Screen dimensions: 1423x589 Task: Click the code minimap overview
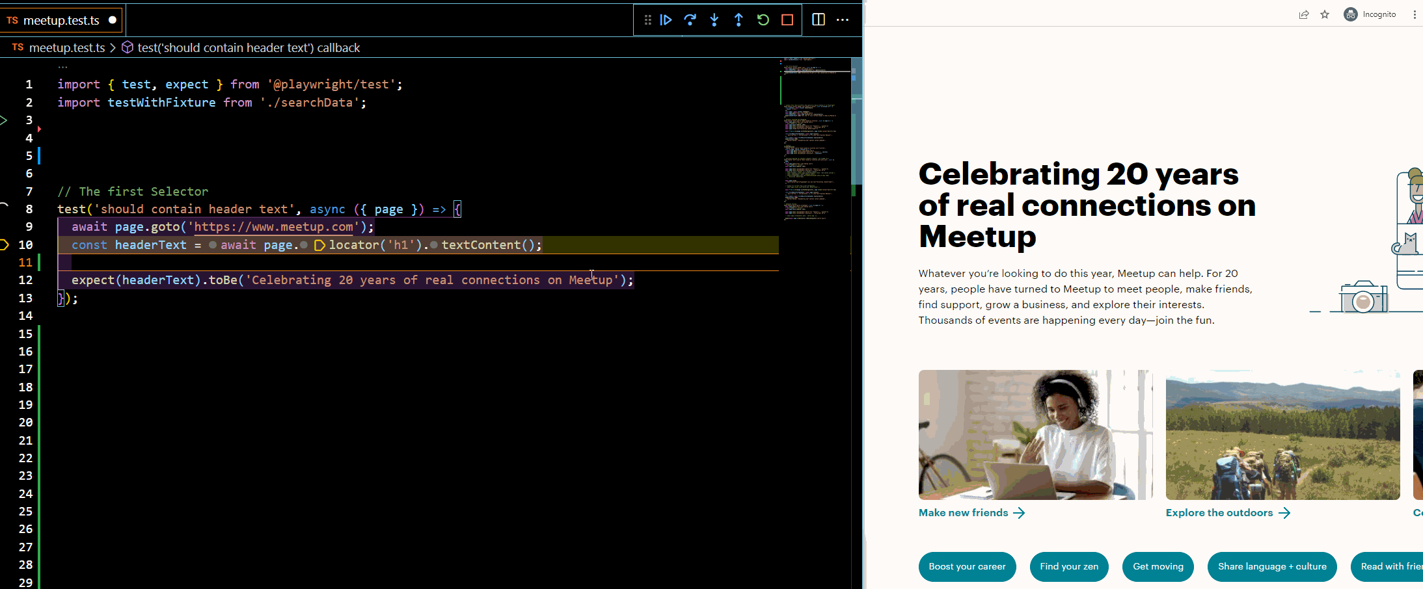(x=815, y=140)
